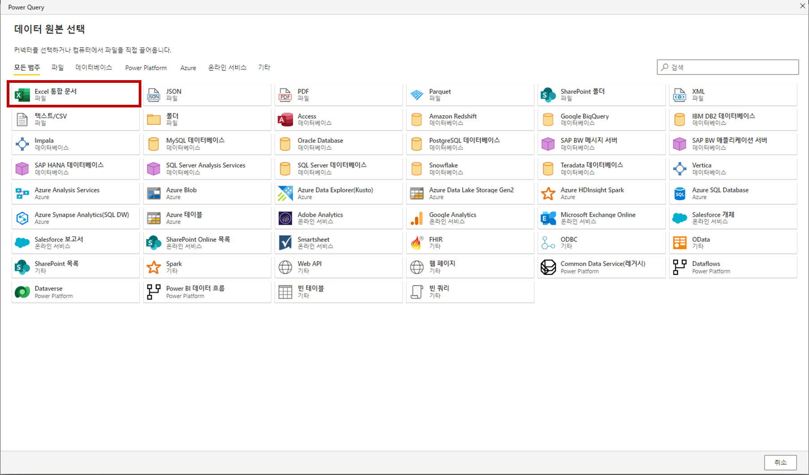809x475 pixels.
Task: Select the Dataverse connector icon
Action: click(22, 292)
